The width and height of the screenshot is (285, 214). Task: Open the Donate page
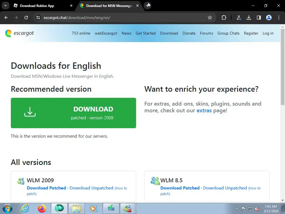pos(189,33)
